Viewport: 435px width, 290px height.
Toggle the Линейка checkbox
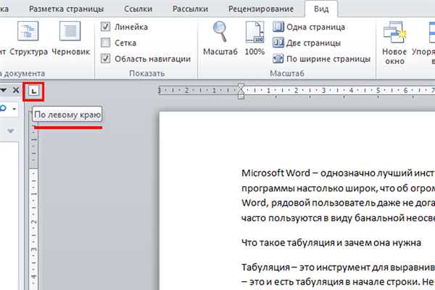click(x=124, y=27)
